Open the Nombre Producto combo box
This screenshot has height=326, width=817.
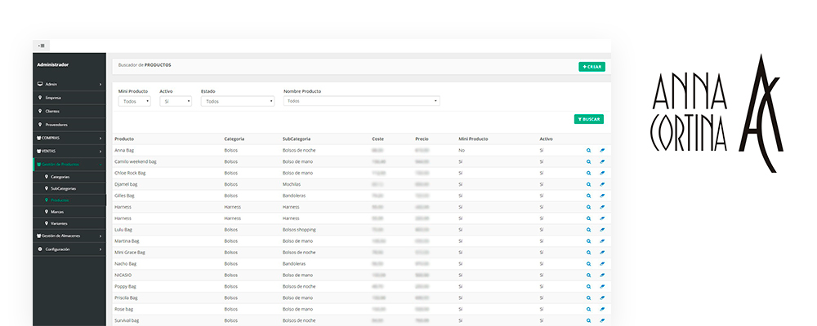coord(361,102)
